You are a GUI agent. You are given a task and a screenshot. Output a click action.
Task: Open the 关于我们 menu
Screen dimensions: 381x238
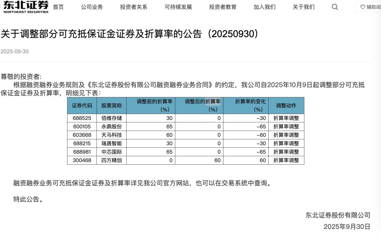303,7
